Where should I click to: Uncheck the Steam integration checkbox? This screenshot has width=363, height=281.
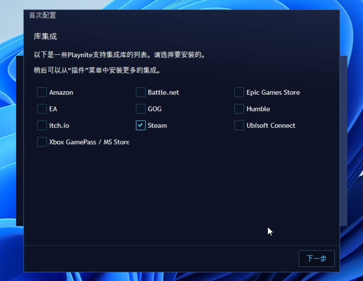(x=141, y=125)
